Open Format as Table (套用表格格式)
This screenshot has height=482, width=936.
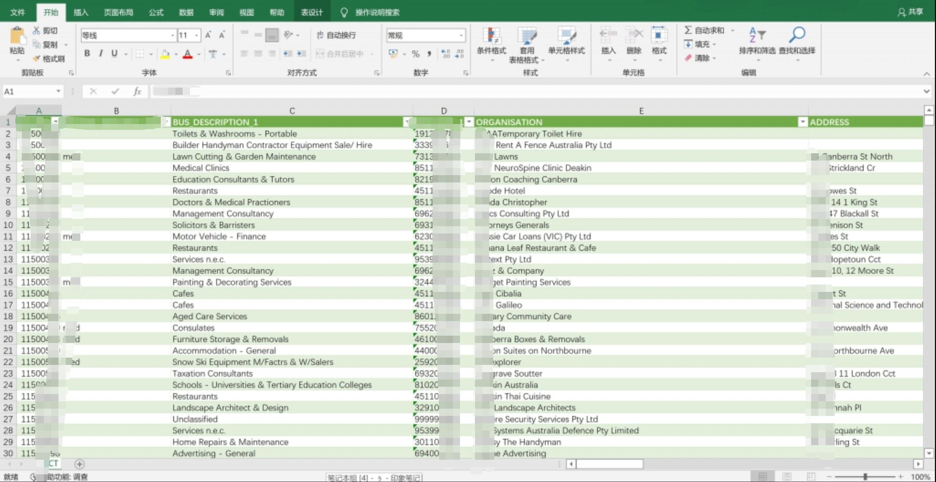point(526,45)
